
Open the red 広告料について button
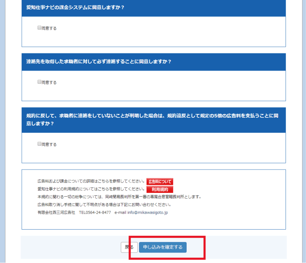(159, 182)
